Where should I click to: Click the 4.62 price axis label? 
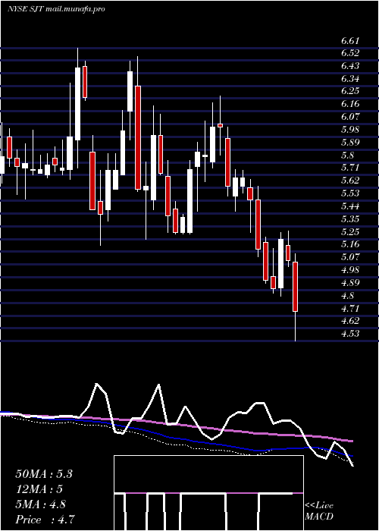[350, 321]
